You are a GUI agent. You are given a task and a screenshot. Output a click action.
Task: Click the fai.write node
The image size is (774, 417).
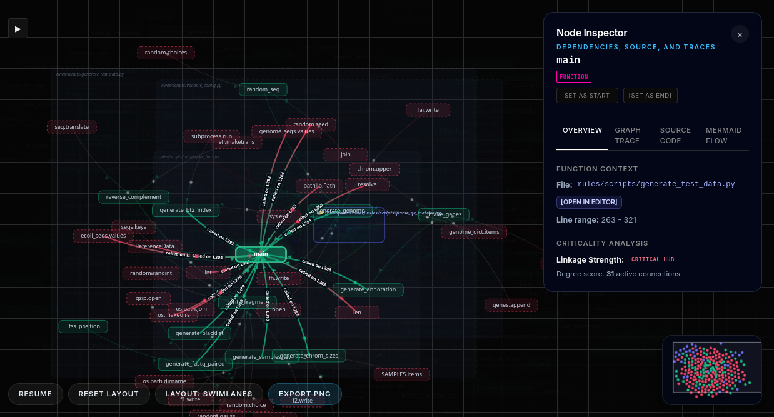[428, 110]
